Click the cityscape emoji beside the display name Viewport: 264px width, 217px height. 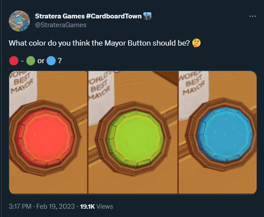[x=147, y=16]
